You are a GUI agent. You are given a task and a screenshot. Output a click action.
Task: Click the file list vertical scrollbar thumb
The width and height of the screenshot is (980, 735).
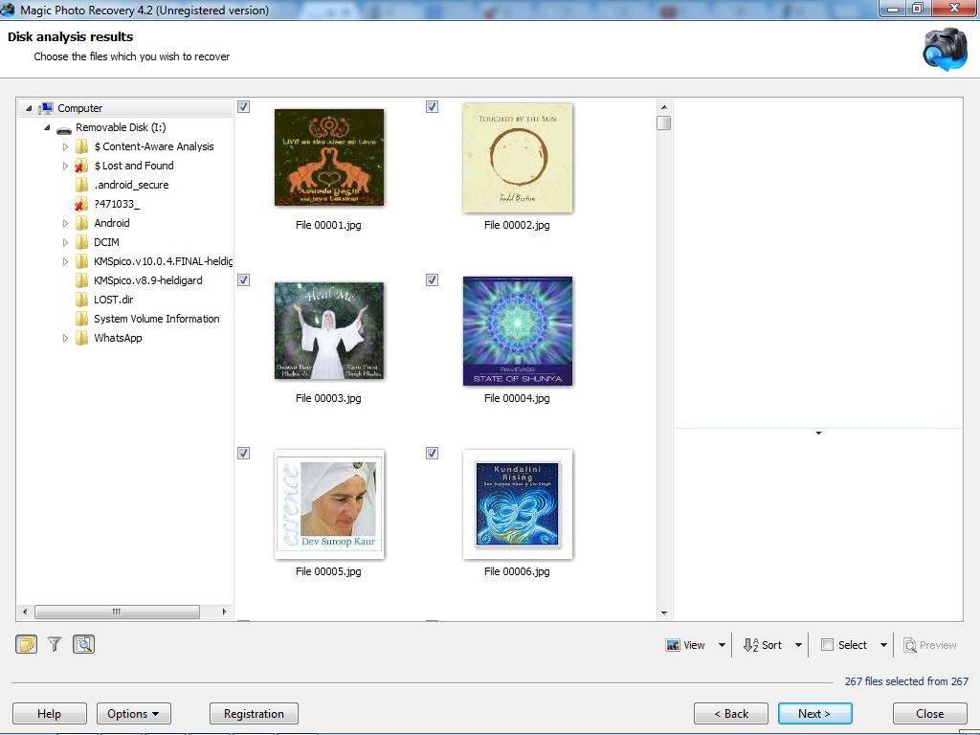click(x=664, y=123)
